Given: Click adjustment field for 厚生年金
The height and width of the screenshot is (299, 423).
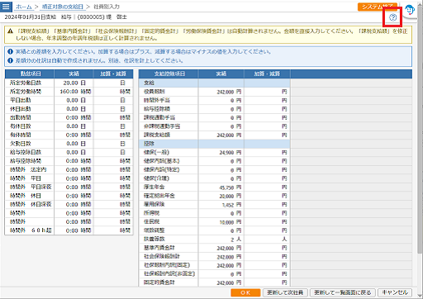Looking at the screenshot, I should (x=267, y=187).
